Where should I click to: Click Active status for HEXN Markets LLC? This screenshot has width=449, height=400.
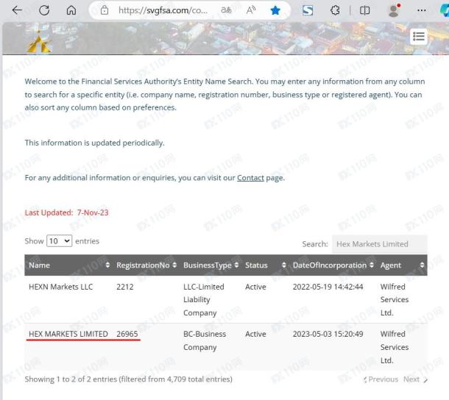click(255, 287)
